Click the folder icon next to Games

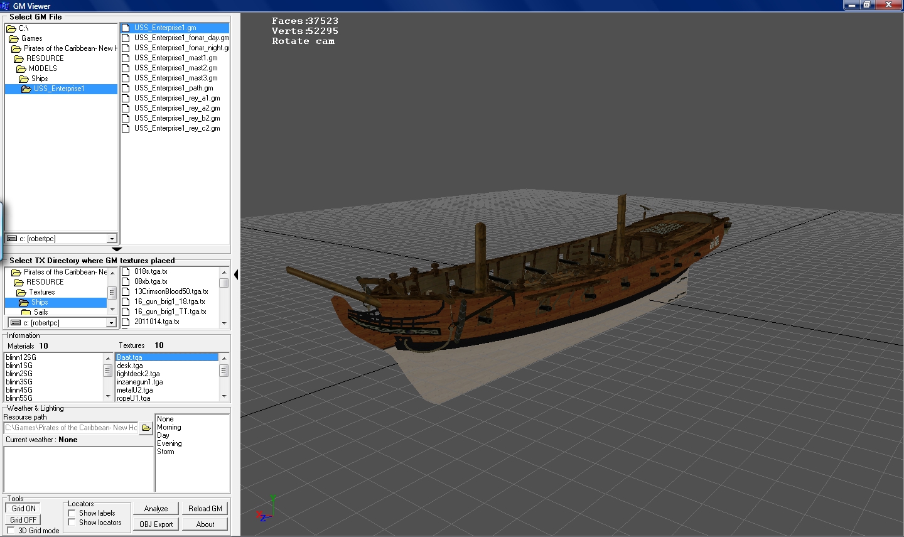(13, 38)
